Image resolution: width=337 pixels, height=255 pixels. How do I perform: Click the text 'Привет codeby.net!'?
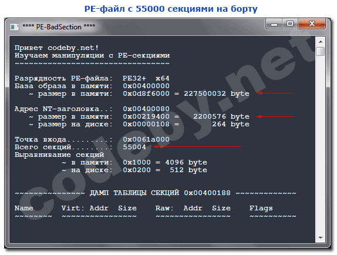point(56,48)
